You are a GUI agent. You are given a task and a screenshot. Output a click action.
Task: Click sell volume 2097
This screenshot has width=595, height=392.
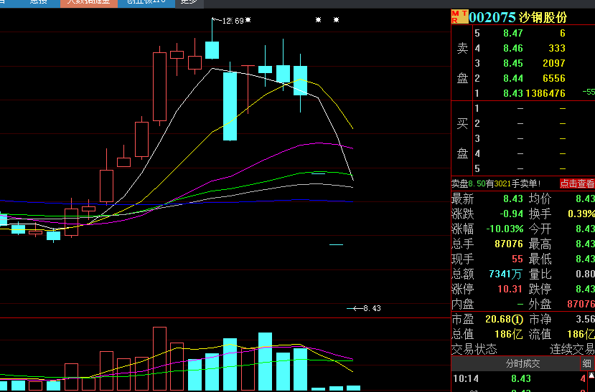[x=554, y=63]
